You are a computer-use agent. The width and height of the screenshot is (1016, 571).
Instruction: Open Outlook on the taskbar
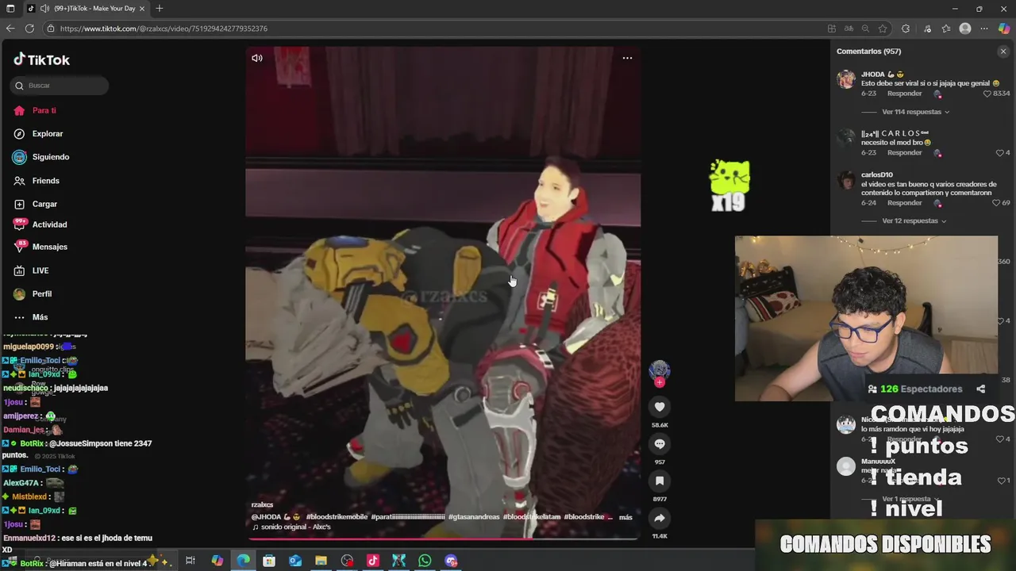295,561
